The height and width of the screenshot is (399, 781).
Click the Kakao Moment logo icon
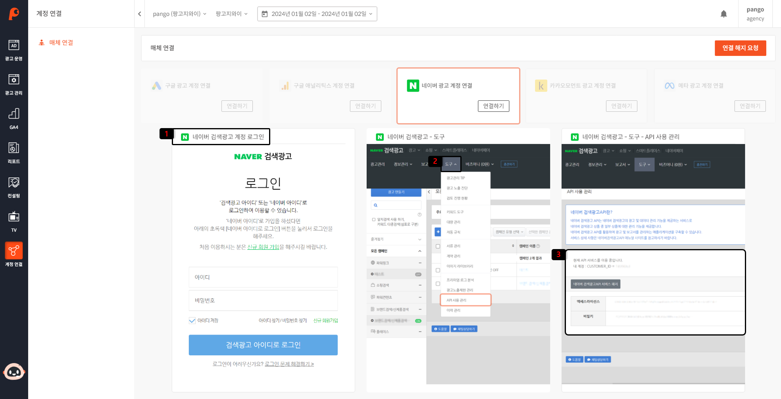(x=541, y=86)
